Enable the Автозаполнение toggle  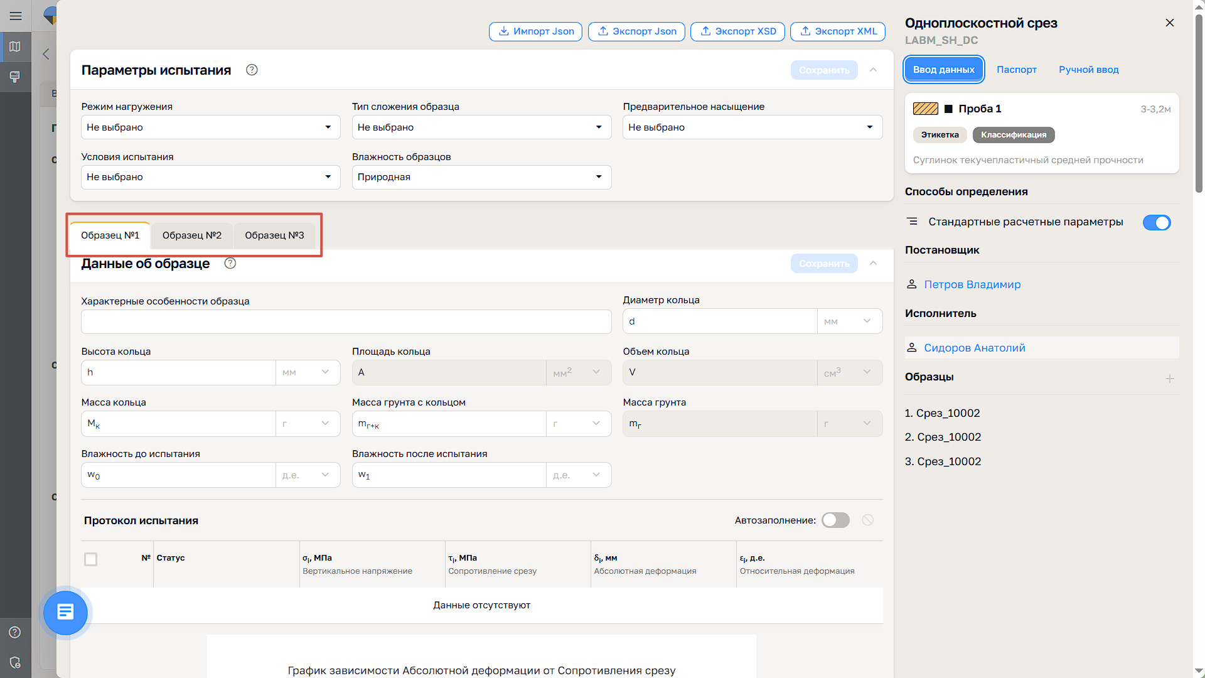tap(835, 520)
